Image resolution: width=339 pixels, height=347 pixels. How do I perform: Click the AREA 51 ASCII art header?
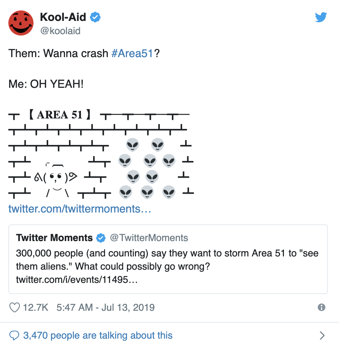[60, 115]
